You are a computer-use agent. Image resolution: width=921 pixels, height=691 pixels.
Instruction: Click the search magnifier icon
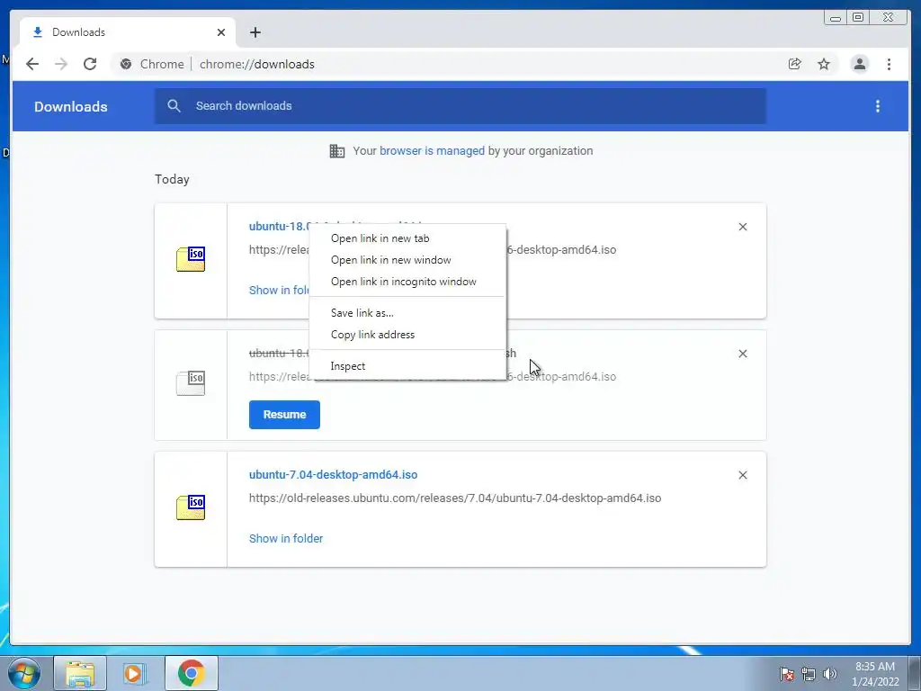pos(174,106)
